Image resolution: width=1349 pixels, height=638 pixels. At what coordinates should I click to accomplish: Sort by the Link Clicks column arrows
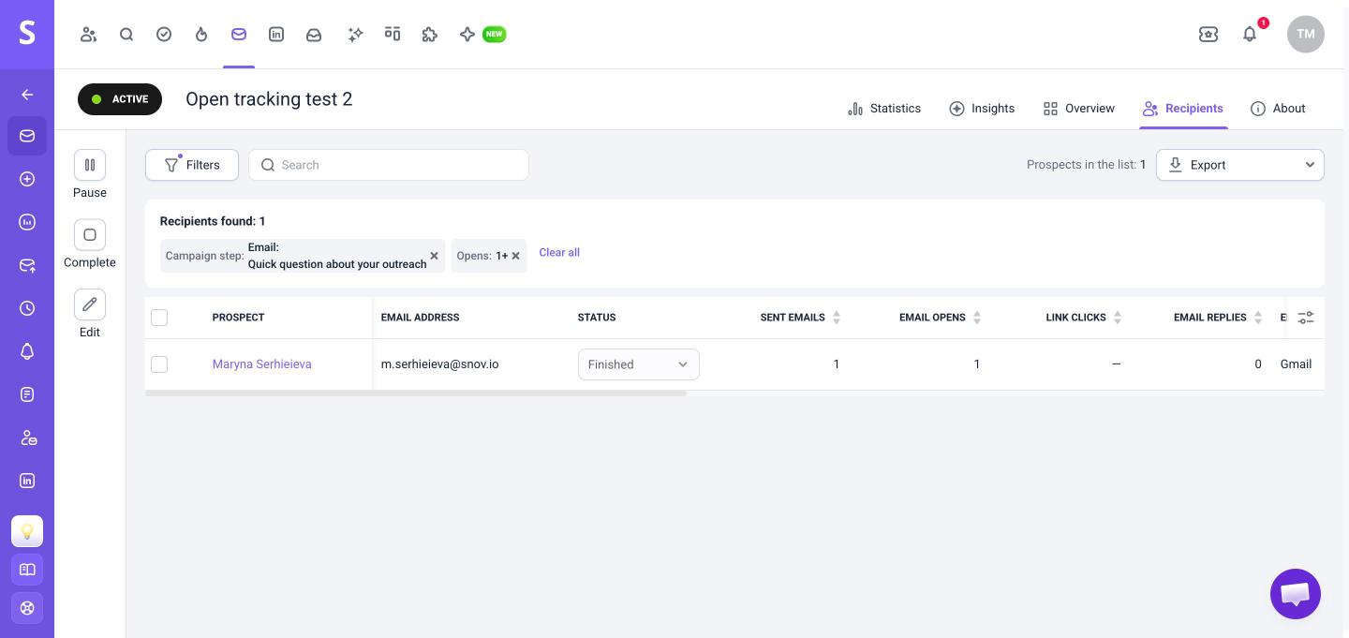coord(1118,318)
